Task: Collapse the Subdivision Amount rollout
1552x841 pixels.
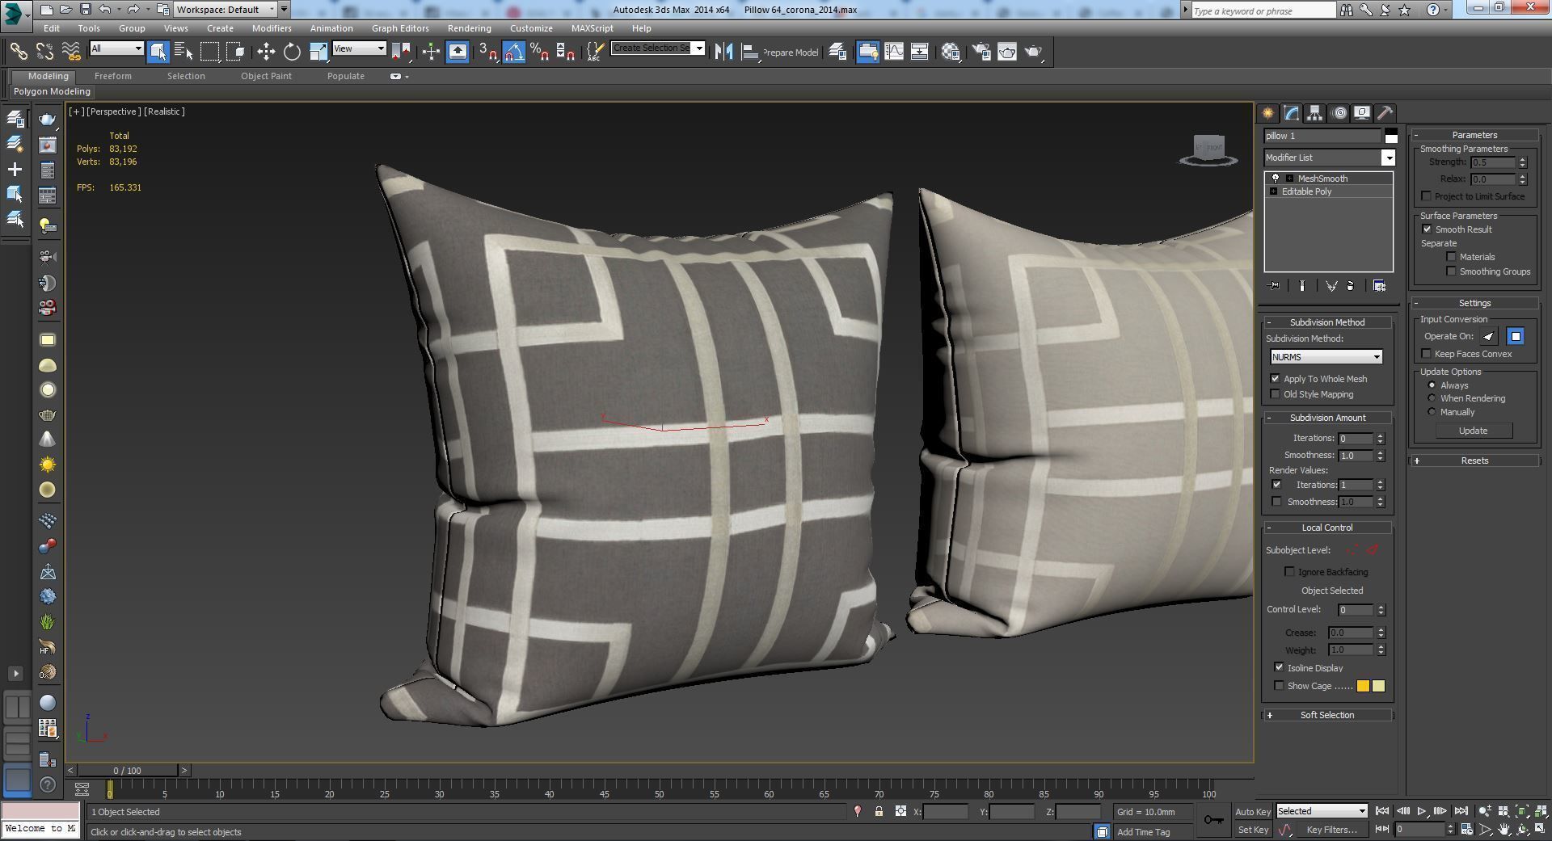Action: click(x=1327, y=418)
